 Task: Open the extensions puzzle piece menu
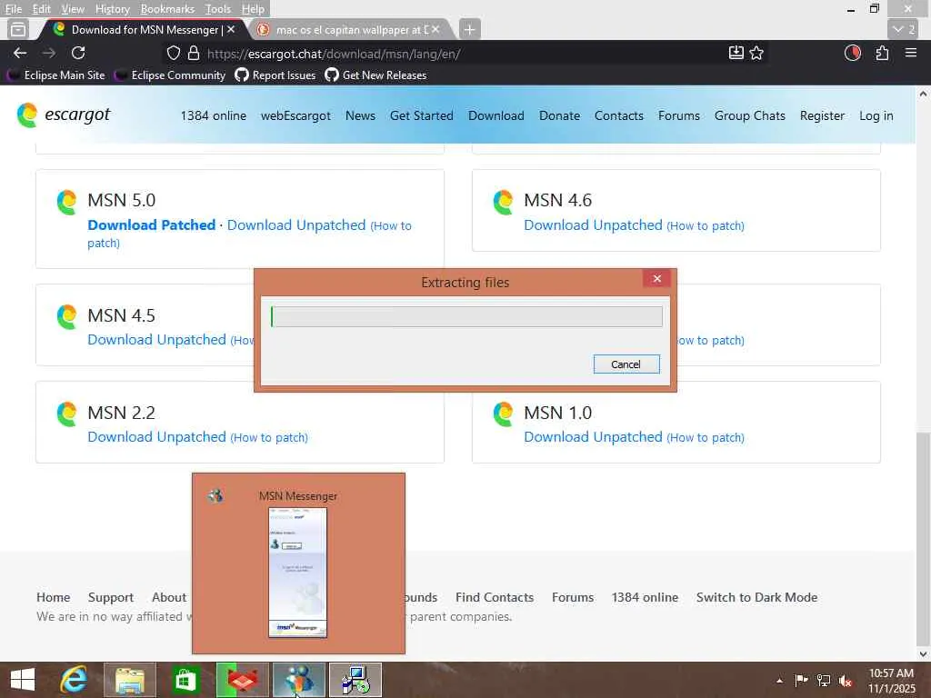pos(882,54)
